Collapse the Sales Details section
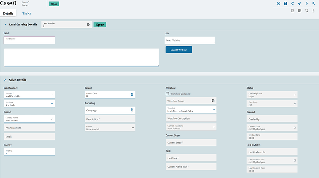The height and width of the screenshot is (178, 319). coord(5,80)
